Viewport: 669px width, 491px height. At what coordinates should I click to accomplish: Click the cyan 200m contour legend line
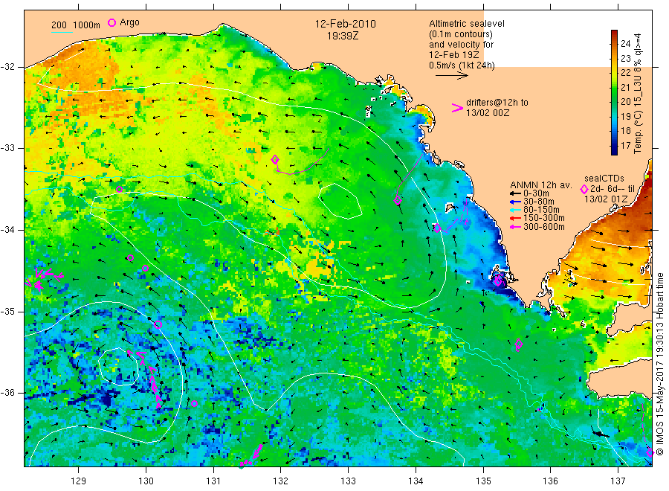point(62,32)
